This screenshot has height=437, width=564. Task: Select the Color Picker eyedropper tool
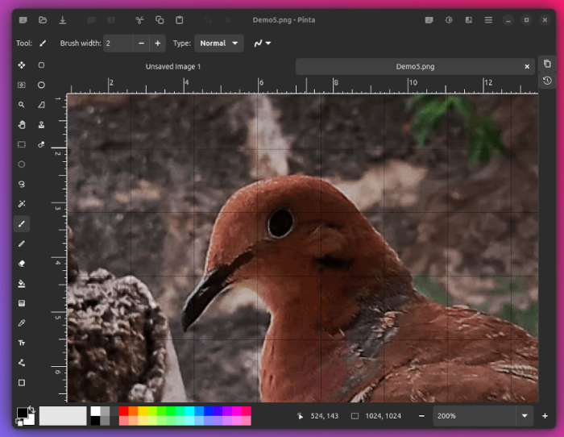(22, 323)
